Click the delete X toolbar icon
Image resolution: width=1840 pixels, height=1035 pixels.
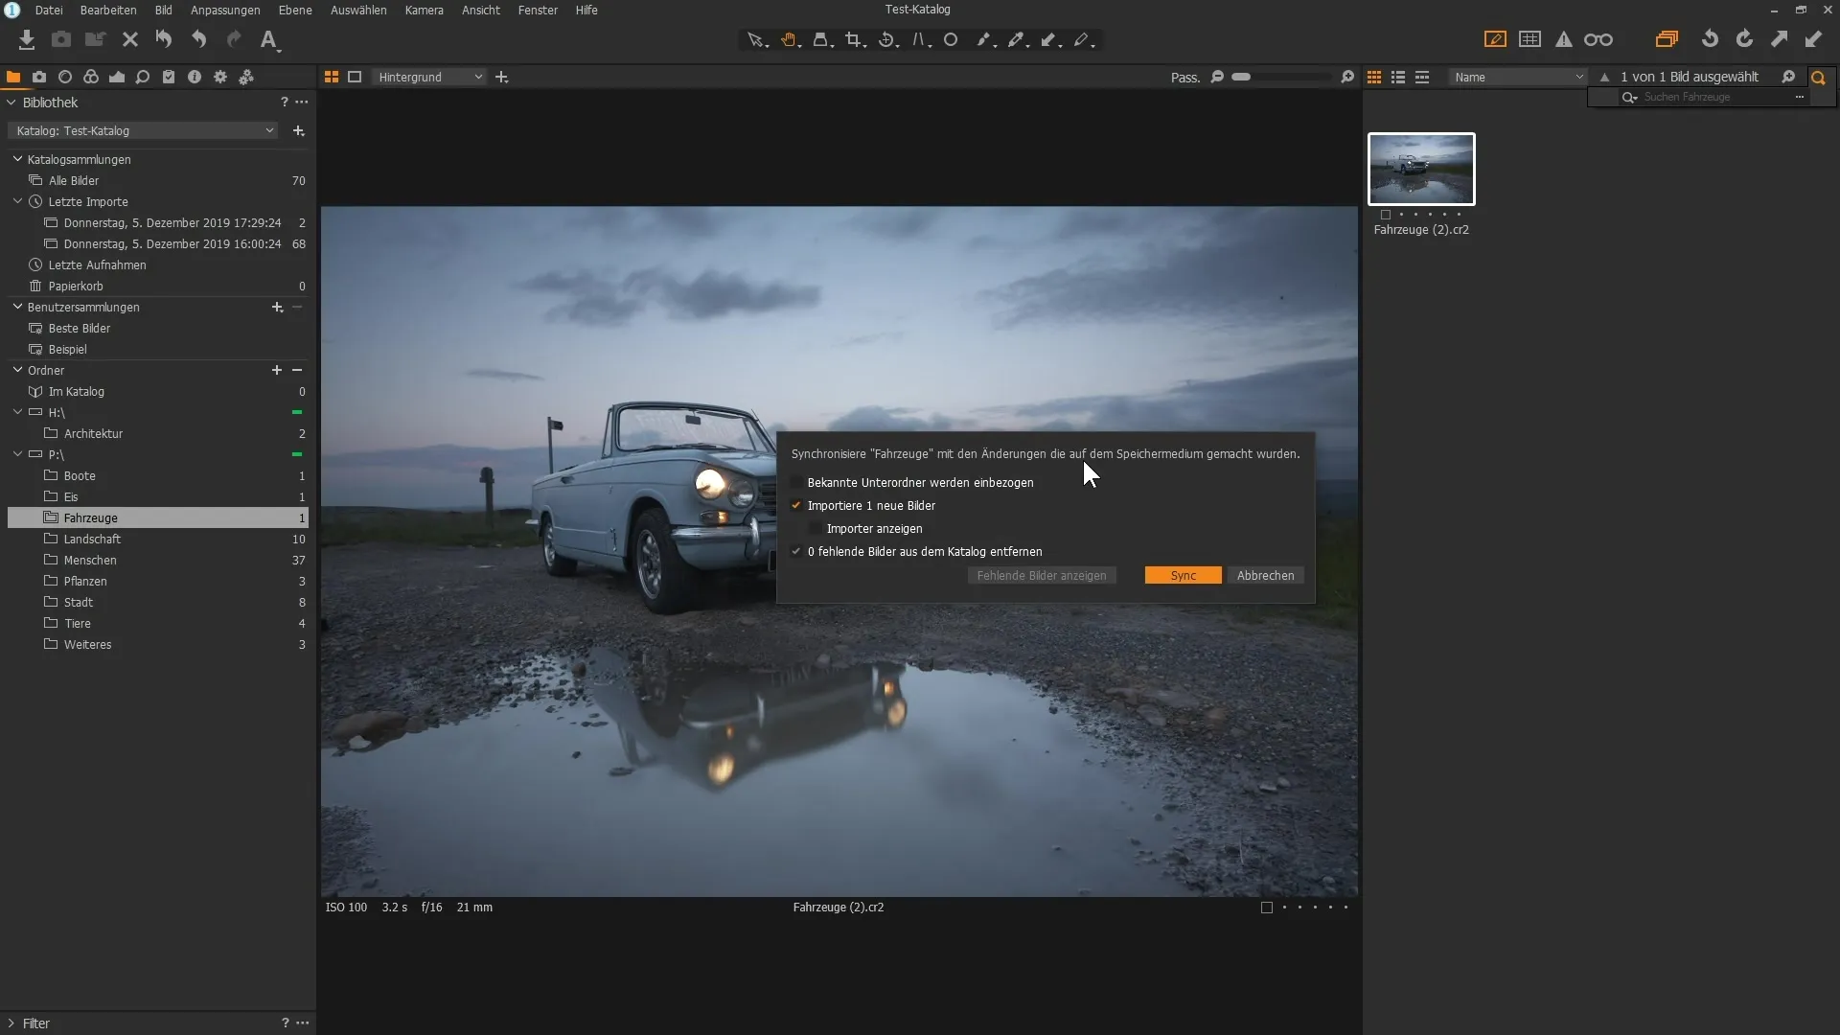pos(130,39)
